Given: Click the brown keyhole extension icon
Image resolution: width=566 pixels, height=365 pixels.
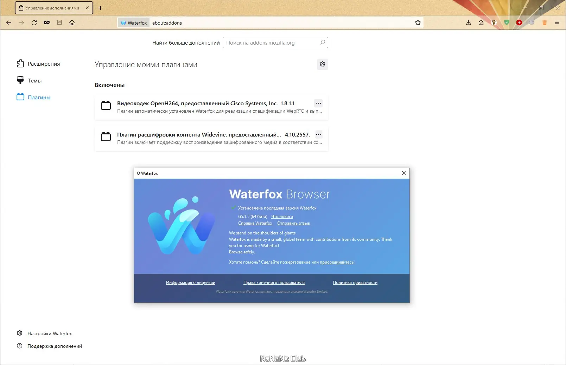Looking at the screenshot, I should click(494, 22).
